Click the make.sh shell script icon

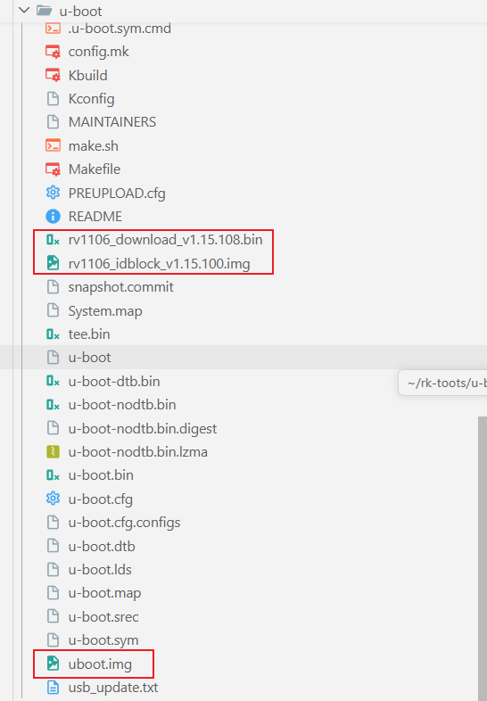pos(53,145)
